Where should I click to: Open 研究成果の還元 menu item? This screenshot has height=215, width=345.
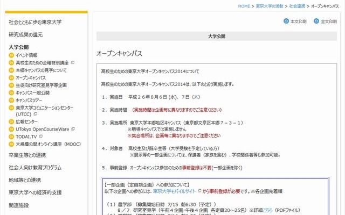(x=25, y=34)
